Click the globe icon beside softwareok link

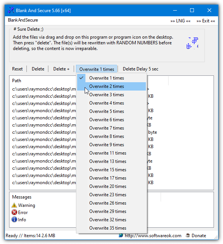[x=121, y=235]
